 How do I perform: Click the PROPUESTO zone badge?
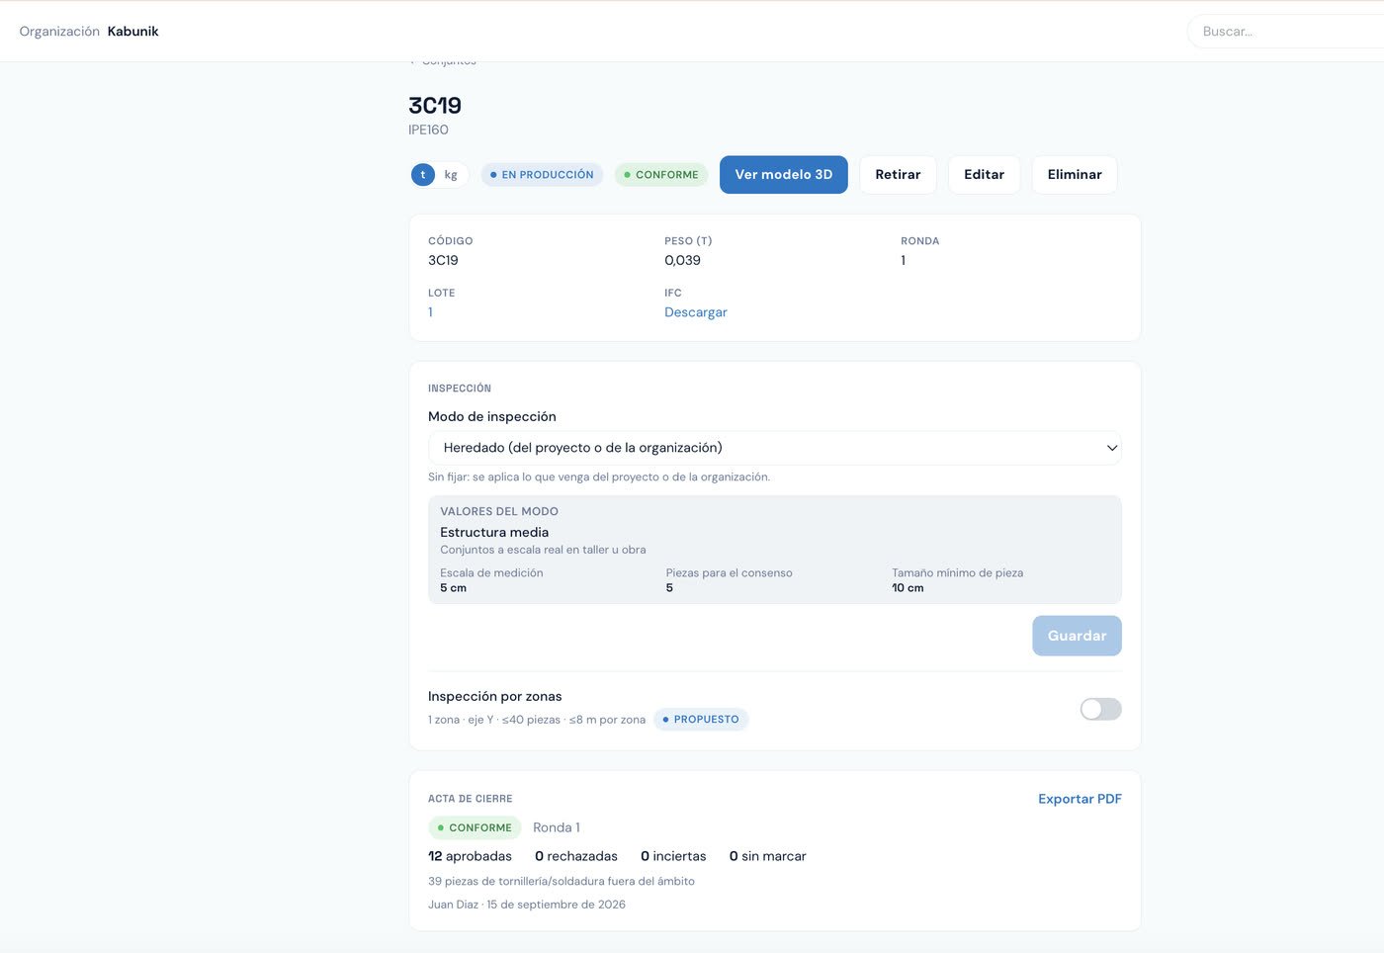tap(701, 720)
